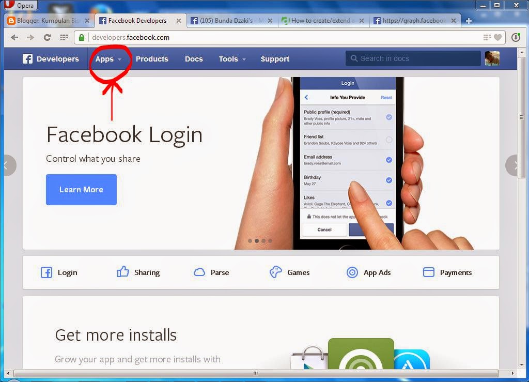Click the Get more installs heading
The image size is (529, 382).
point(116,335)
